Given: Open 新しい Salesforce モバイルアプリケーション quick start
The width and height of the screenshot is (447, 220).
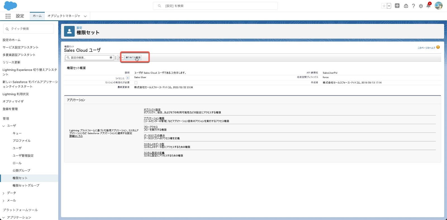Looking at the screenshot, I should click(x=30, y=84).
